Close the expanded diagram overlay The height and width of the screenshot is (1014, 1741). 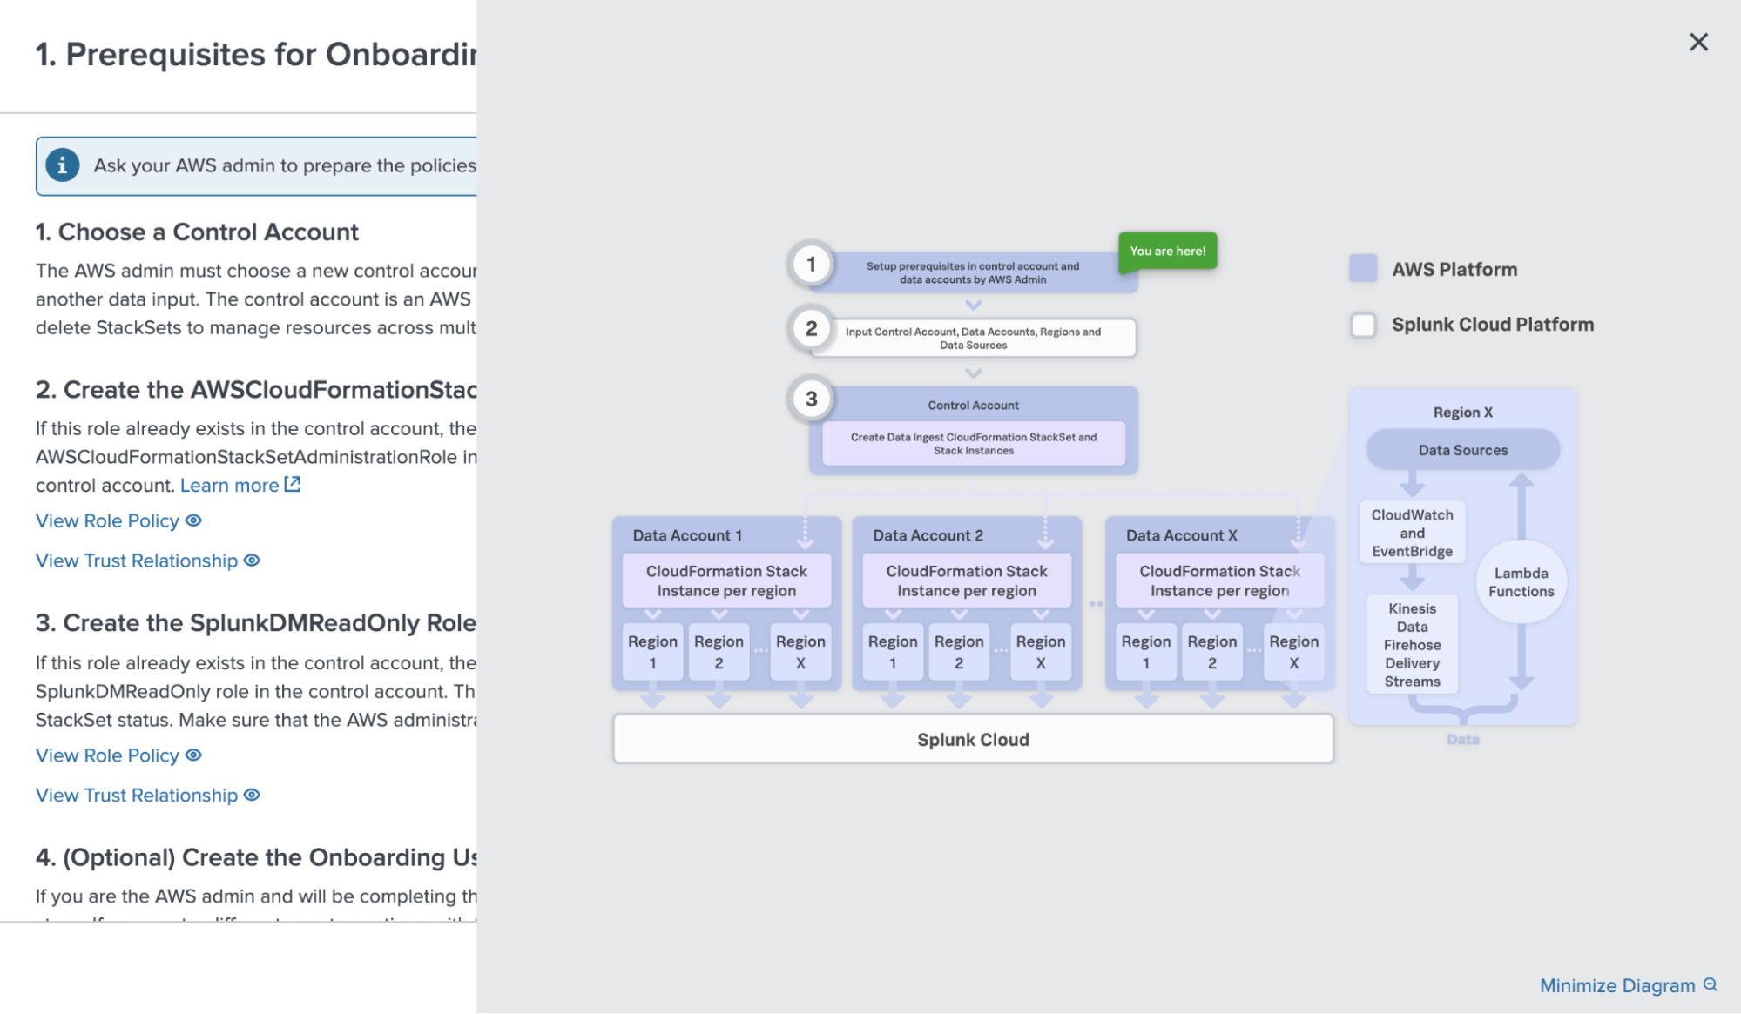pyautogui.click(x=1698, y=42)
